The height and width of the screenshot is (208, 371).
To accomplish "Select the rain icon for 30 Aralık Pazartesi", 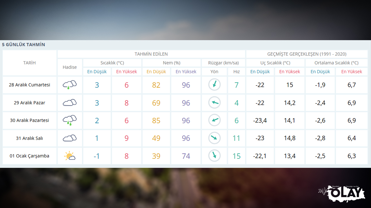I will coord(70,120).
